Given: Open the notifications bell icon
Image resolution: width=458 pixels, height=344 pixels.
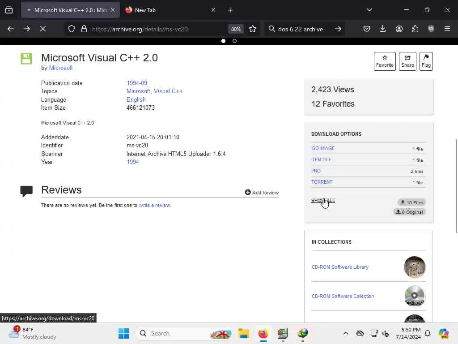Looking at the screenshot, I should pos(428,333).
